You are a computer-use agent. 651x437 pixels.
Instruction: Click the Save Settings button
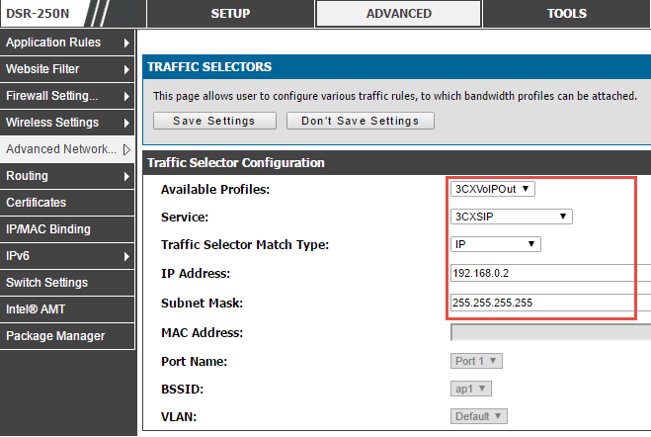click(x=213, y=121)
